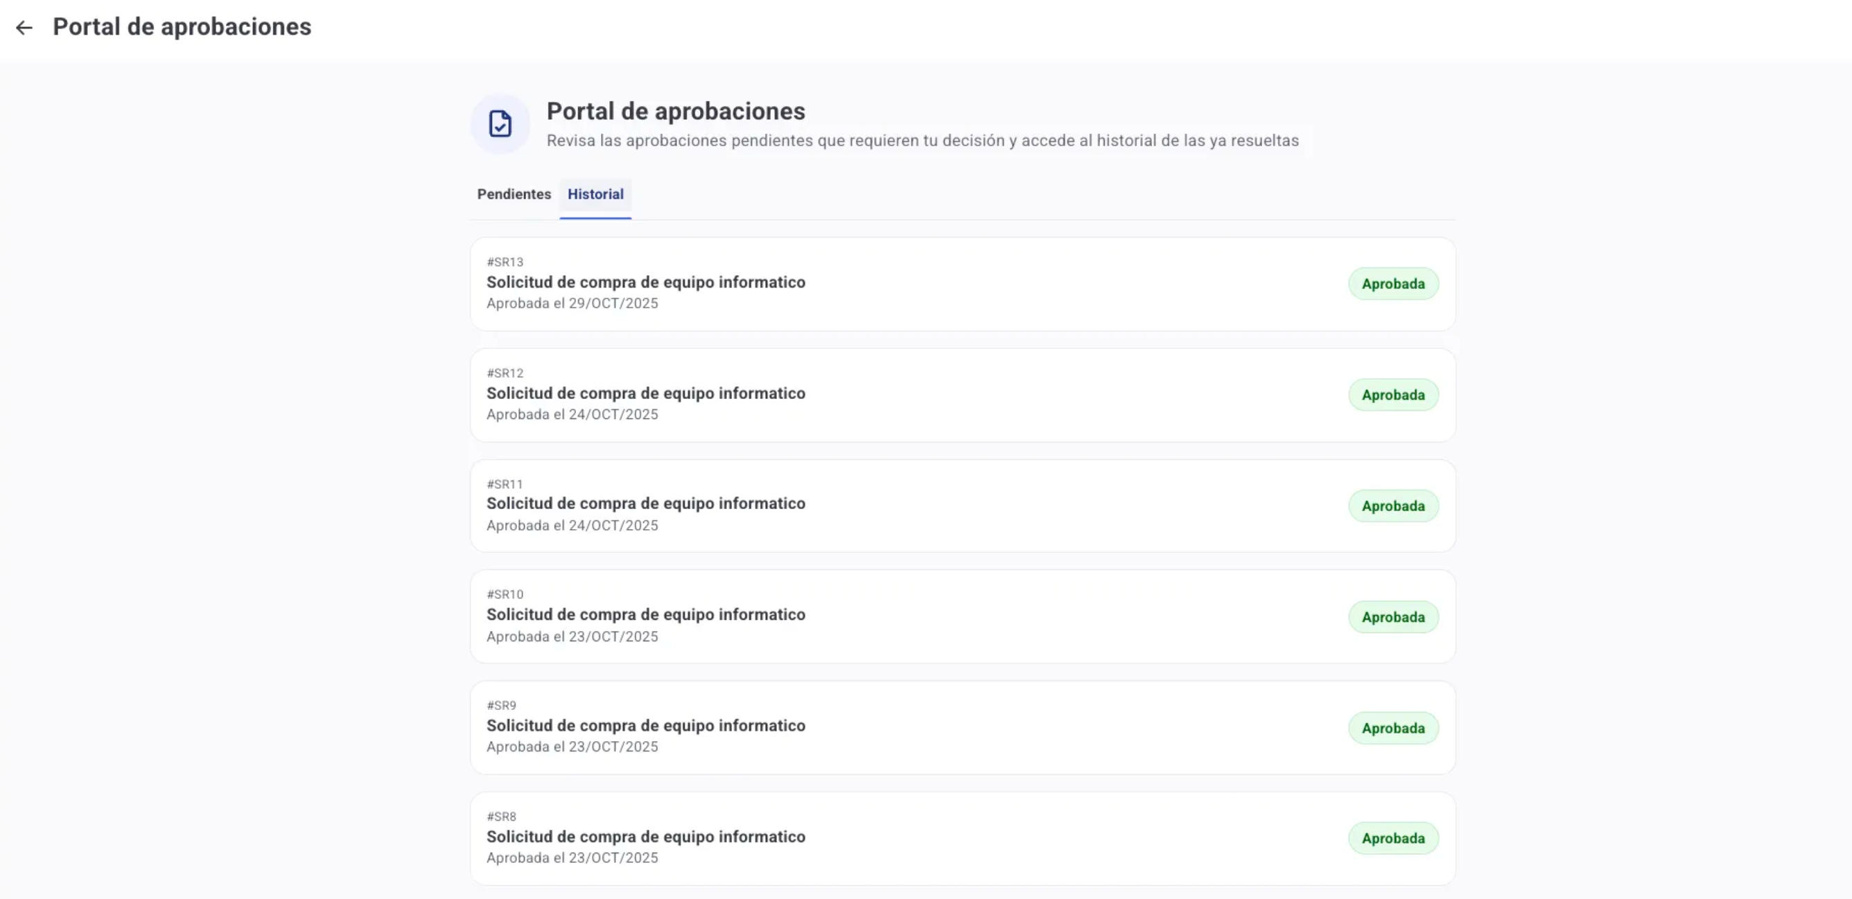Open request #SR12 title
Viewport: 1852px width, 899px height.
pos(645,393)
